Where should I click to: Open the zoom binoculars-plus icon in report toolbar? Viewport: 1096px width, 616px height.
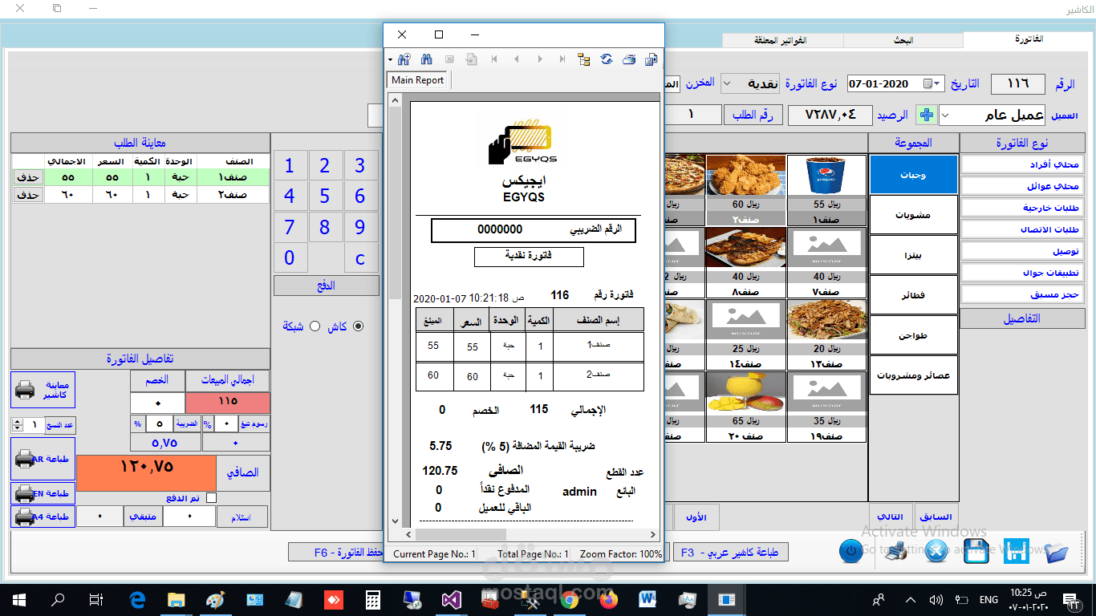pos(404,59)
